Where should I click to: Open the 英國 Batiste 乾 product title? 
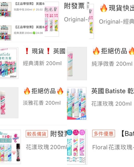pyautogui.click(x=113, y=91)
